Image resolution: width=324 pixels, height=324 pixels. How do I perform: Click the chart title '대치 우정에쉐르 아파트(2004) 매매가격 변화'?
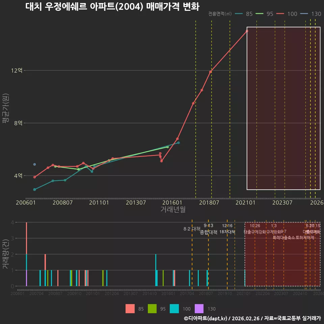click(x=112, y=6)
